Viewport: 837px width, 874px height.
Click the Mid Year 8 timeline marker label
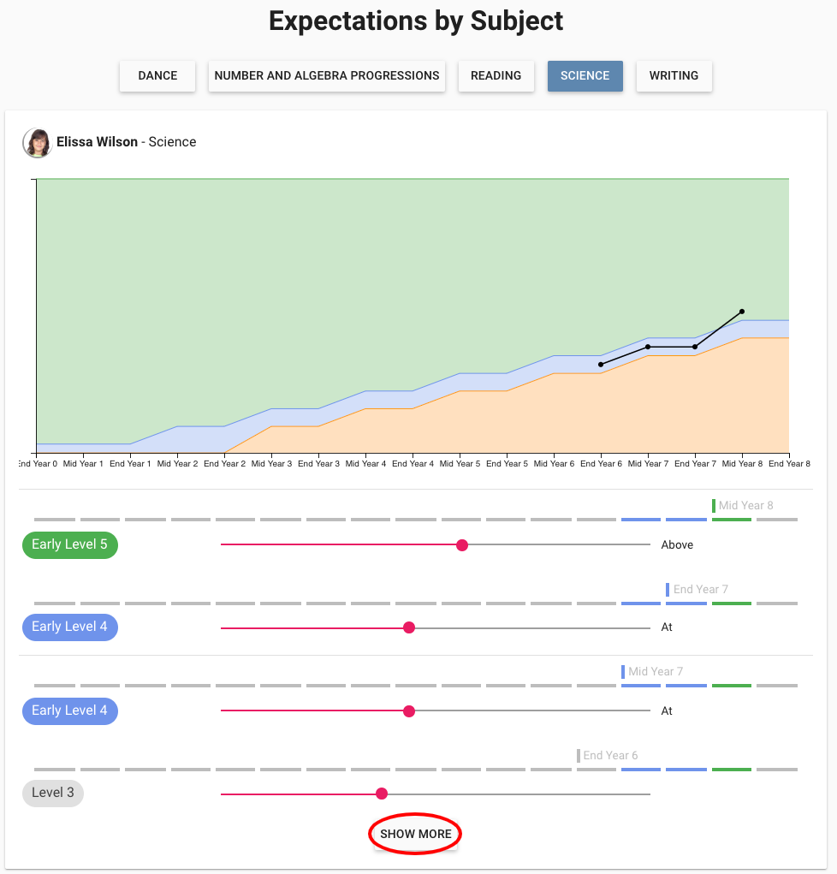tap(745, 505)
